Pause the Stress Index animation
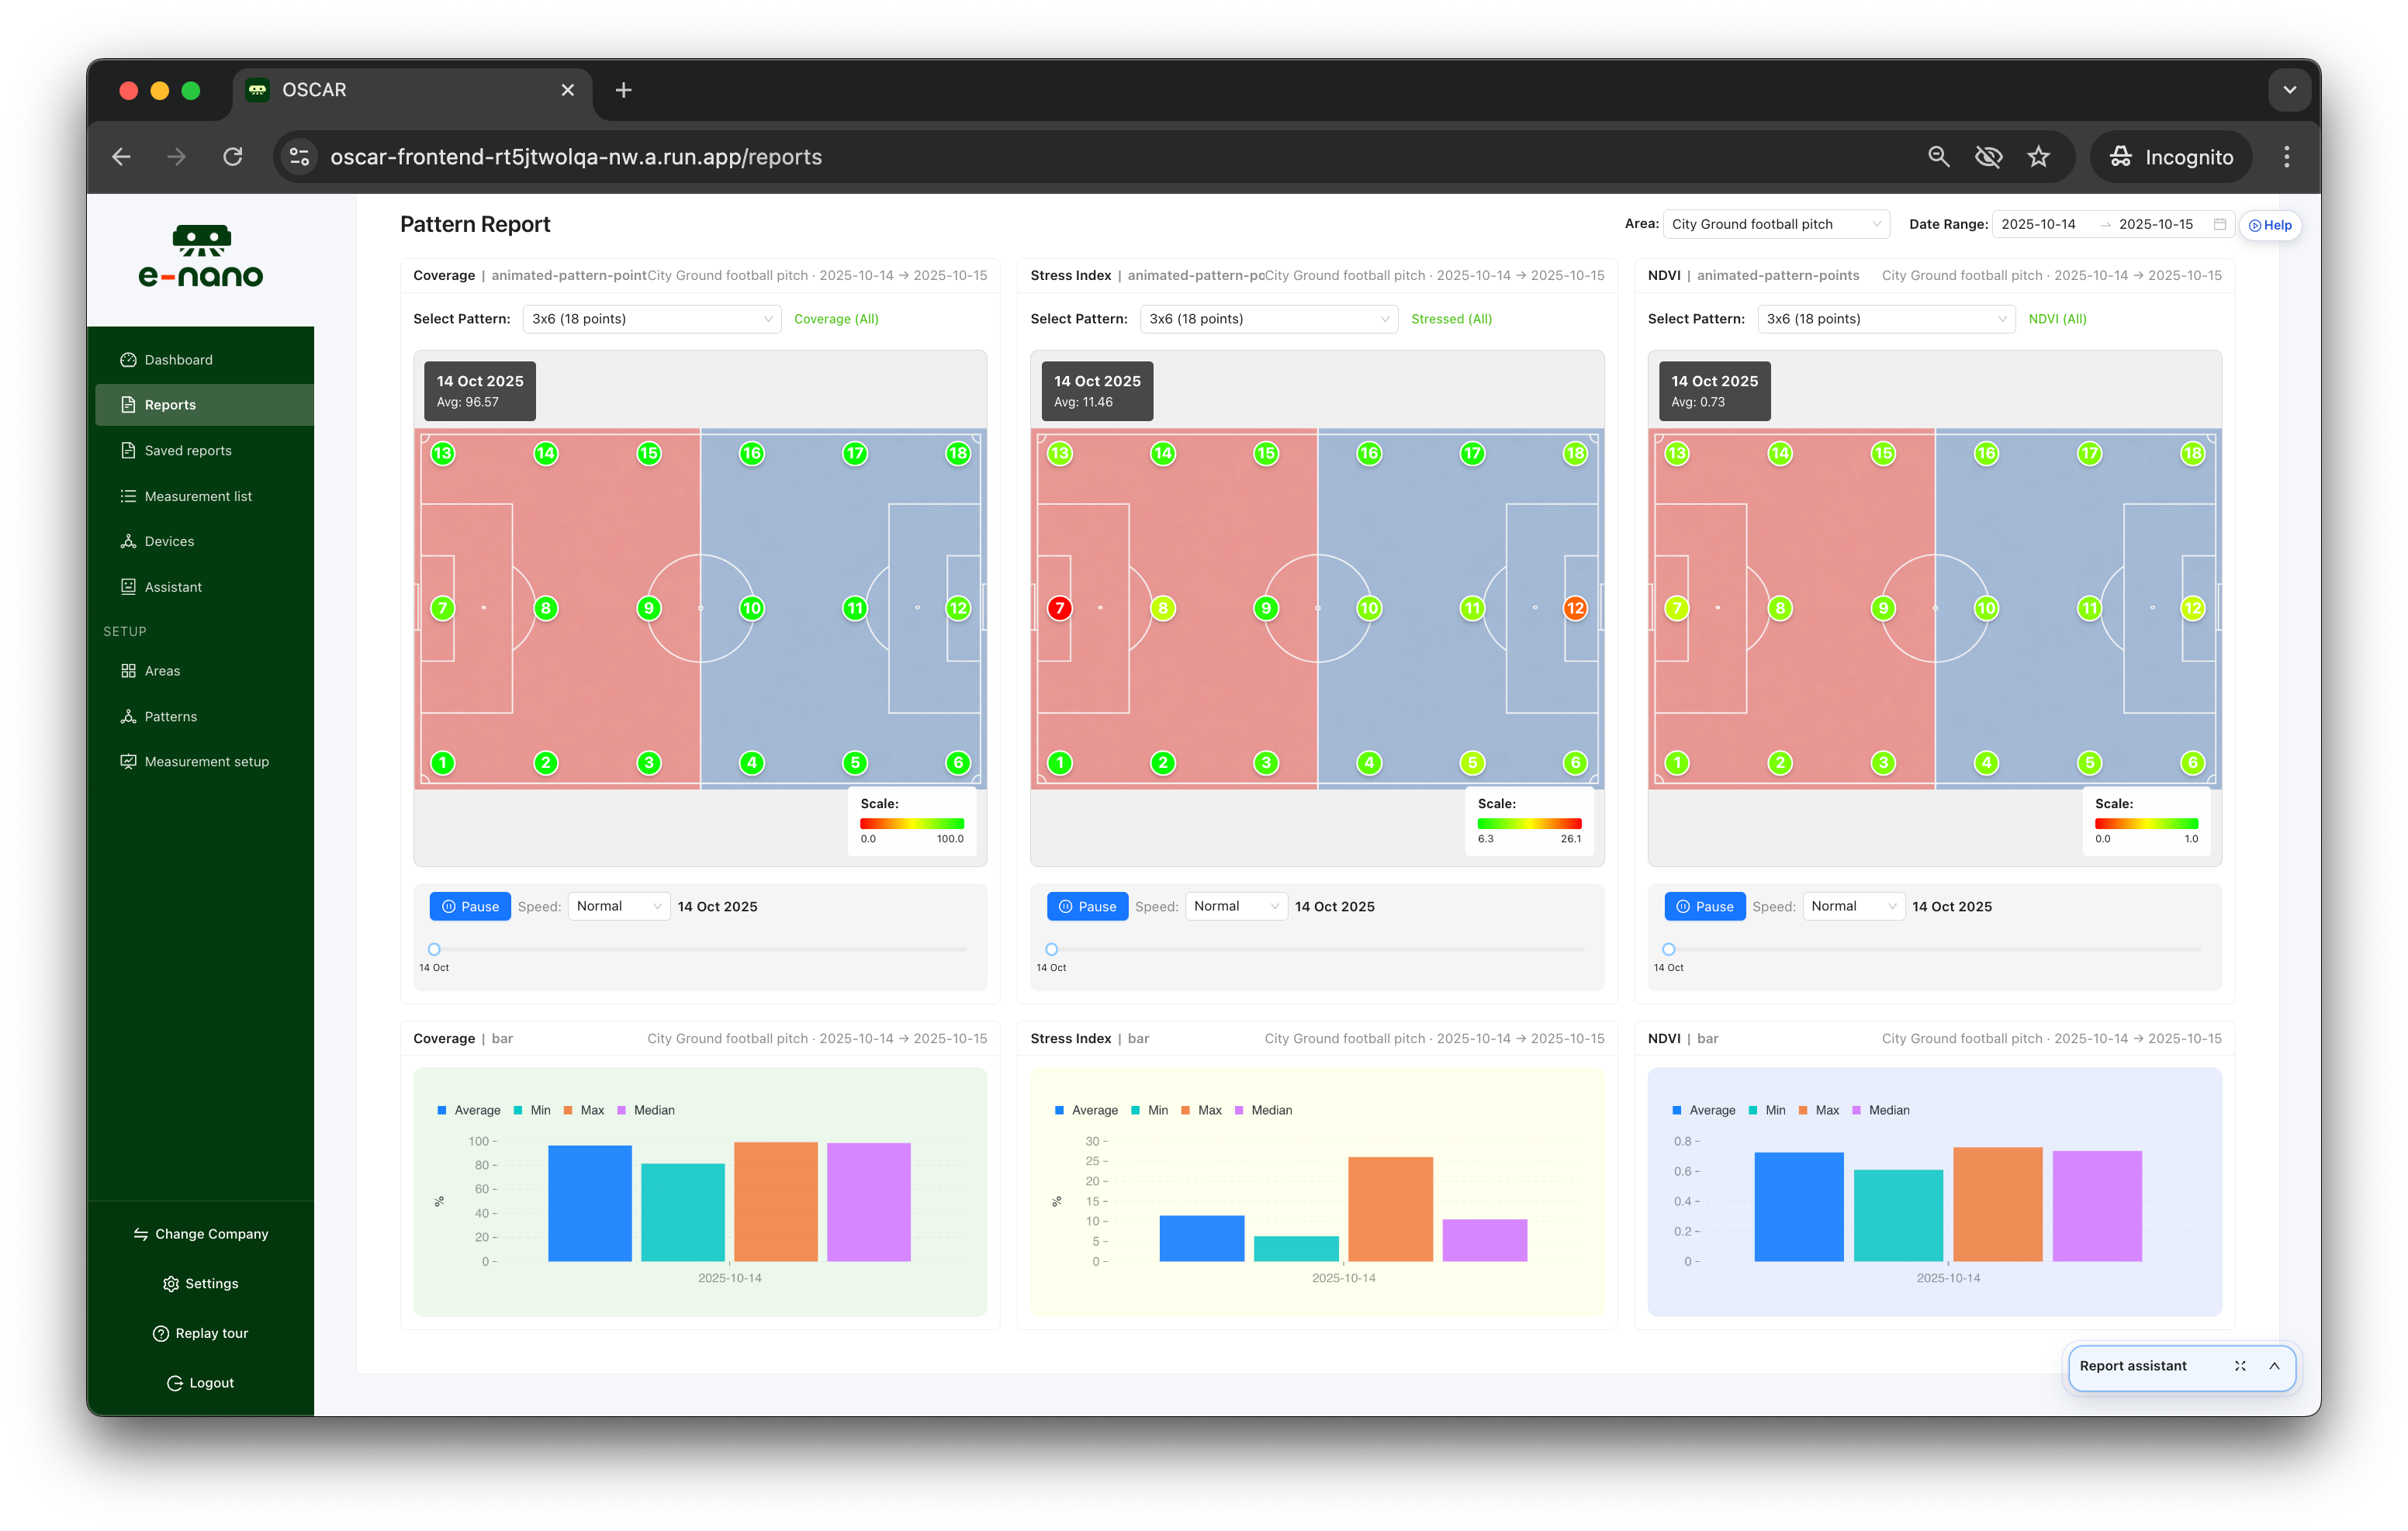The height and width of the screenshot is (1531, 2408). 1087,907
